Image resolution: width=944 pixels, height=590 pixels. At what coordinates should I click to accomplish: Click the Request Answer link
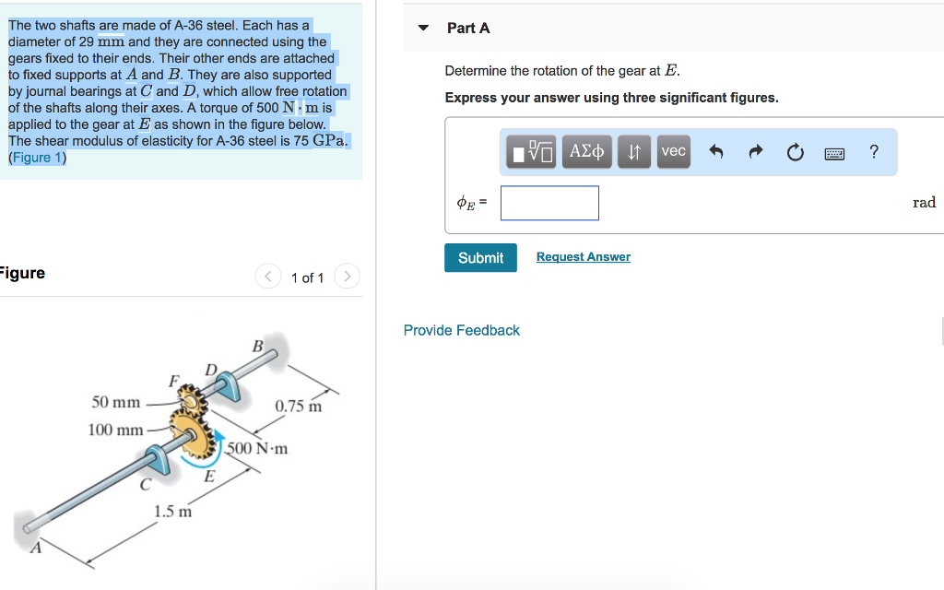[584, 257]
